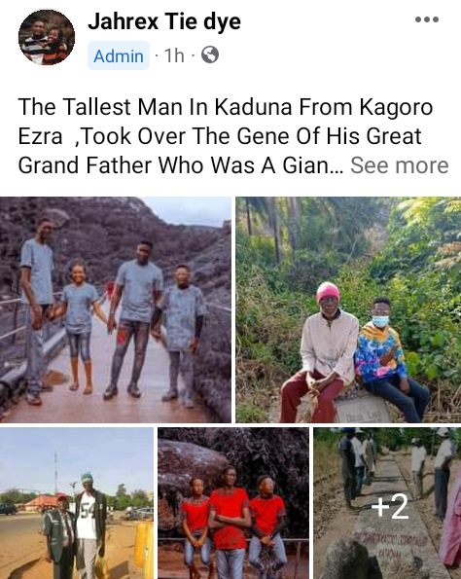Open the three-dot post options menu

[427, 19]
